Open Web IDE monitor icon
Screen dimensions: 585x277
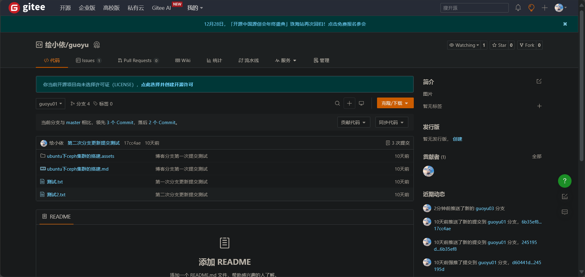361,103
